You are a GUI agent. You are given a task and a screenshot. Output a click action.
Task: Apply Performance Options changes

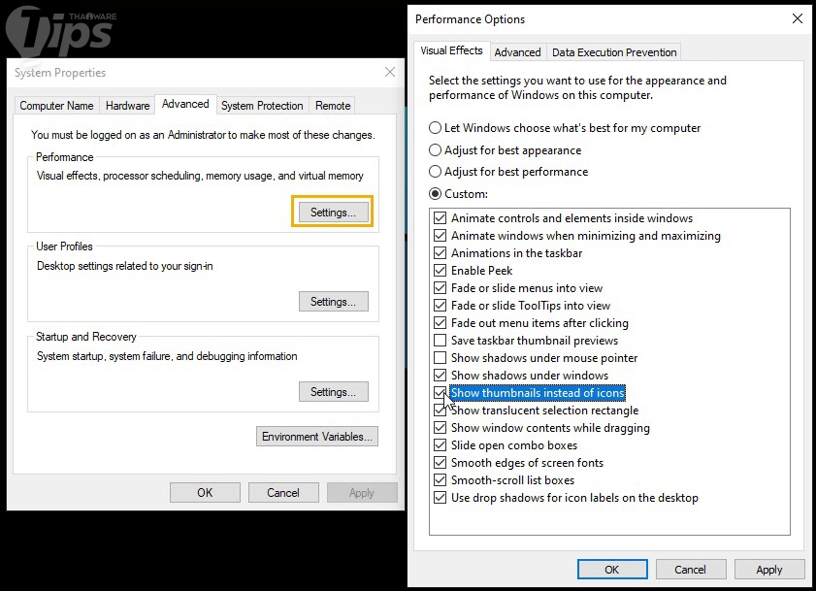click(769, 569)
